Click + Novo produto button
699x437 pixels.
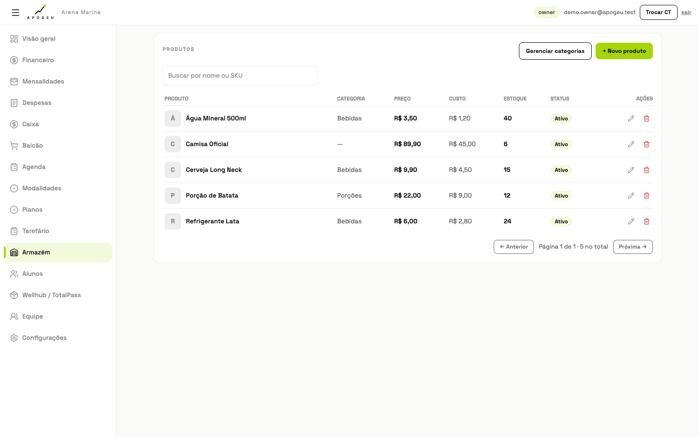624,51
